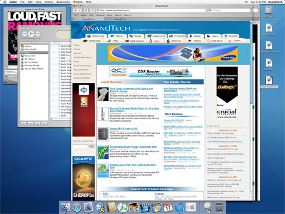Click Safari's add bookmark plus button
The height and width of the screenshot is (214, 285).
pos(92,10)
